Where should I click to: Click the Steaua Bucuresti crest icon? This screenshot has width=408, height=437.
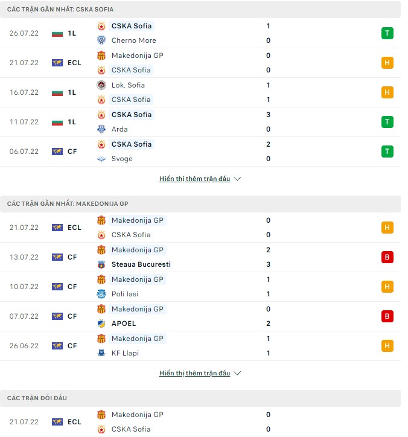101,264
